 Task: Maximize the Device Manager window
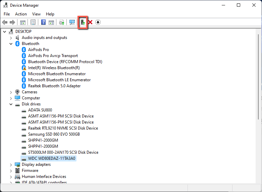239,5
